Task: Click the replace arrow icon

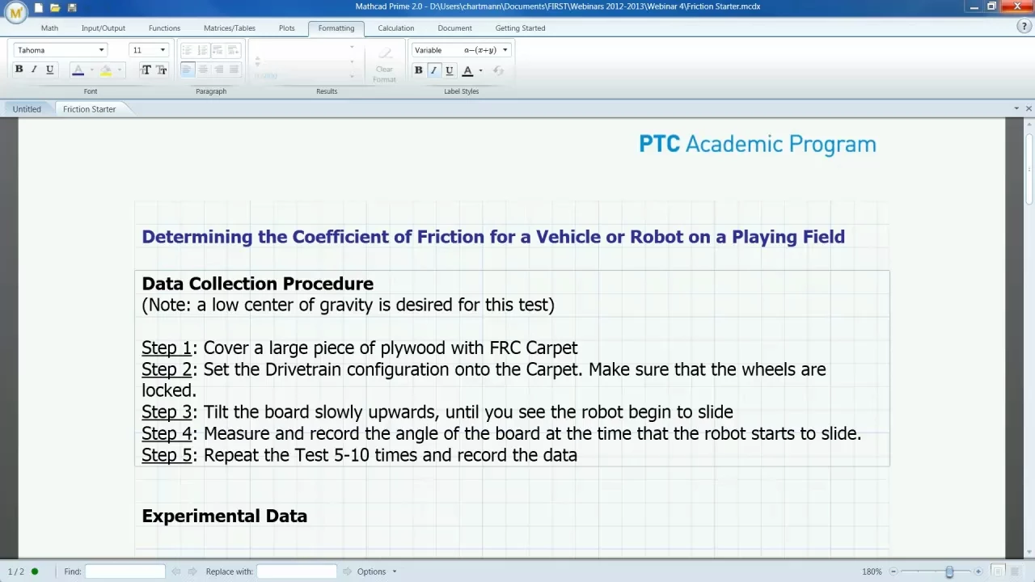Action: pyautogui.click(x=347, y=571)
